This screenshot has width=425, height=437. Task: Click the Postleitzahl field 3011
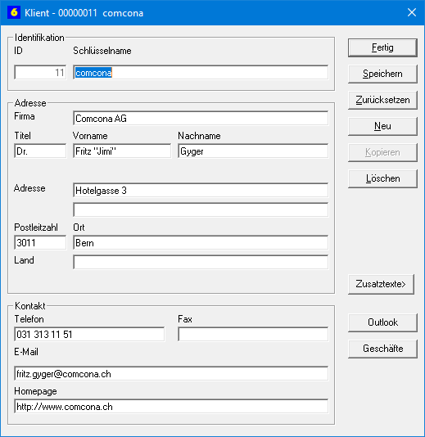(x=40, y=243)
